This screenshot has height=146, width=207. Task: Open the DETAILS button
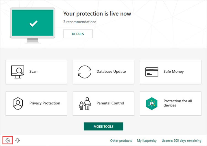coord(78,34)
